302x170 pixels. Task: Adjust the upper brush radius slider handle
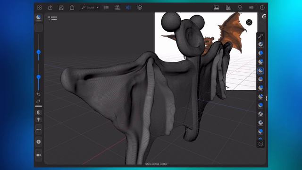[39, 52]
